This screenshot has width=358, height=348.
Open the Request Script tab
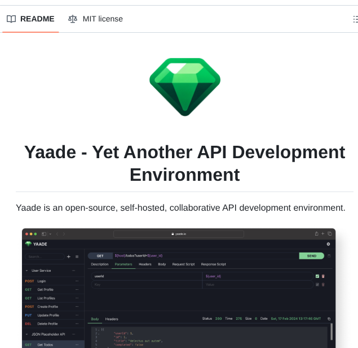click(183, 264)
